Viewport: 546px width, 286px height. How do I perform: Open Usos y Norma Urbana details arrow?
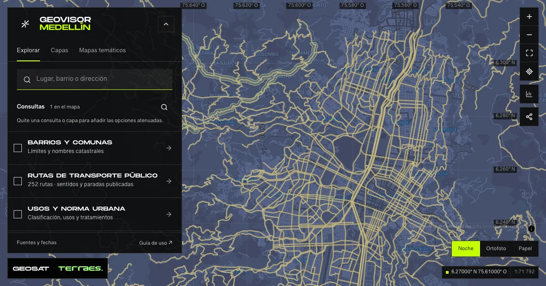coord(169,214)
